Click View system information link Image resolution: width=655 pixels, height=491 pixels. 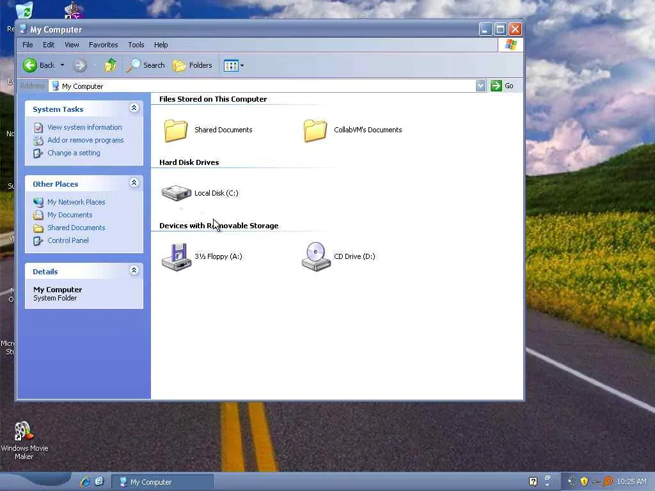click(x=84, y=127)
